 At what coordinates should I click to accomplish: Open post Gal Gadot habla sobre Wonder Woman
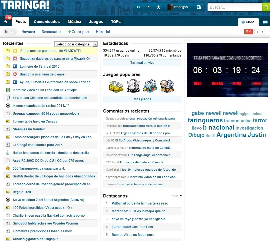pyautogui.click(x=45, y=223)
